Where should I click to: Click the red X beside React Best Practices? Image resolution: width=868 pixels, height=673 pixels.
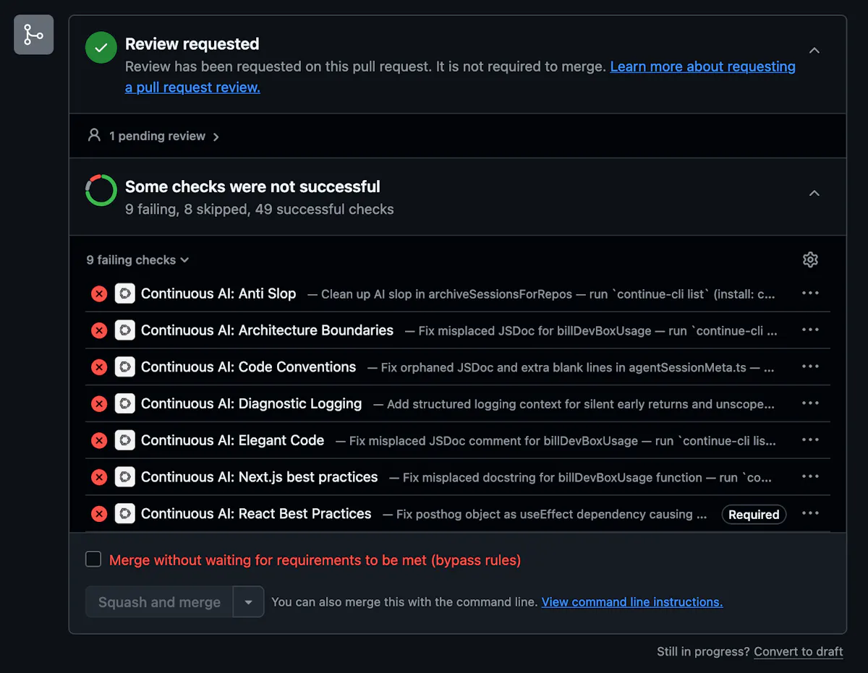click(x=99, y=514)
